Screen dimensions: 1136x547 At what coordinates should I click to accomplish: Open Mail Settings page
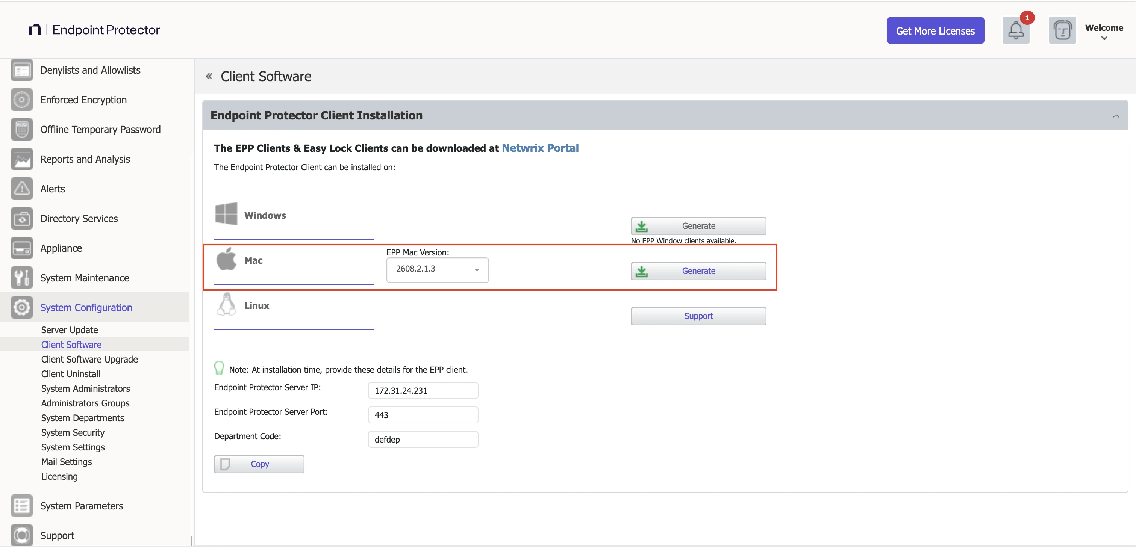67,461
